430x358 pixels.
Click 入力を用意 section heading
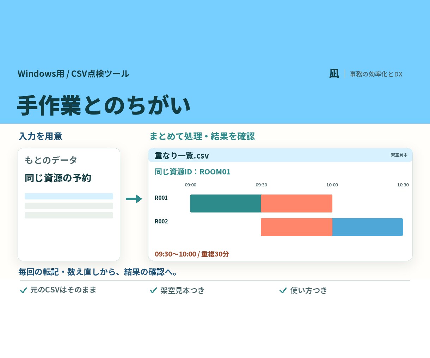(x=41, y=136)
